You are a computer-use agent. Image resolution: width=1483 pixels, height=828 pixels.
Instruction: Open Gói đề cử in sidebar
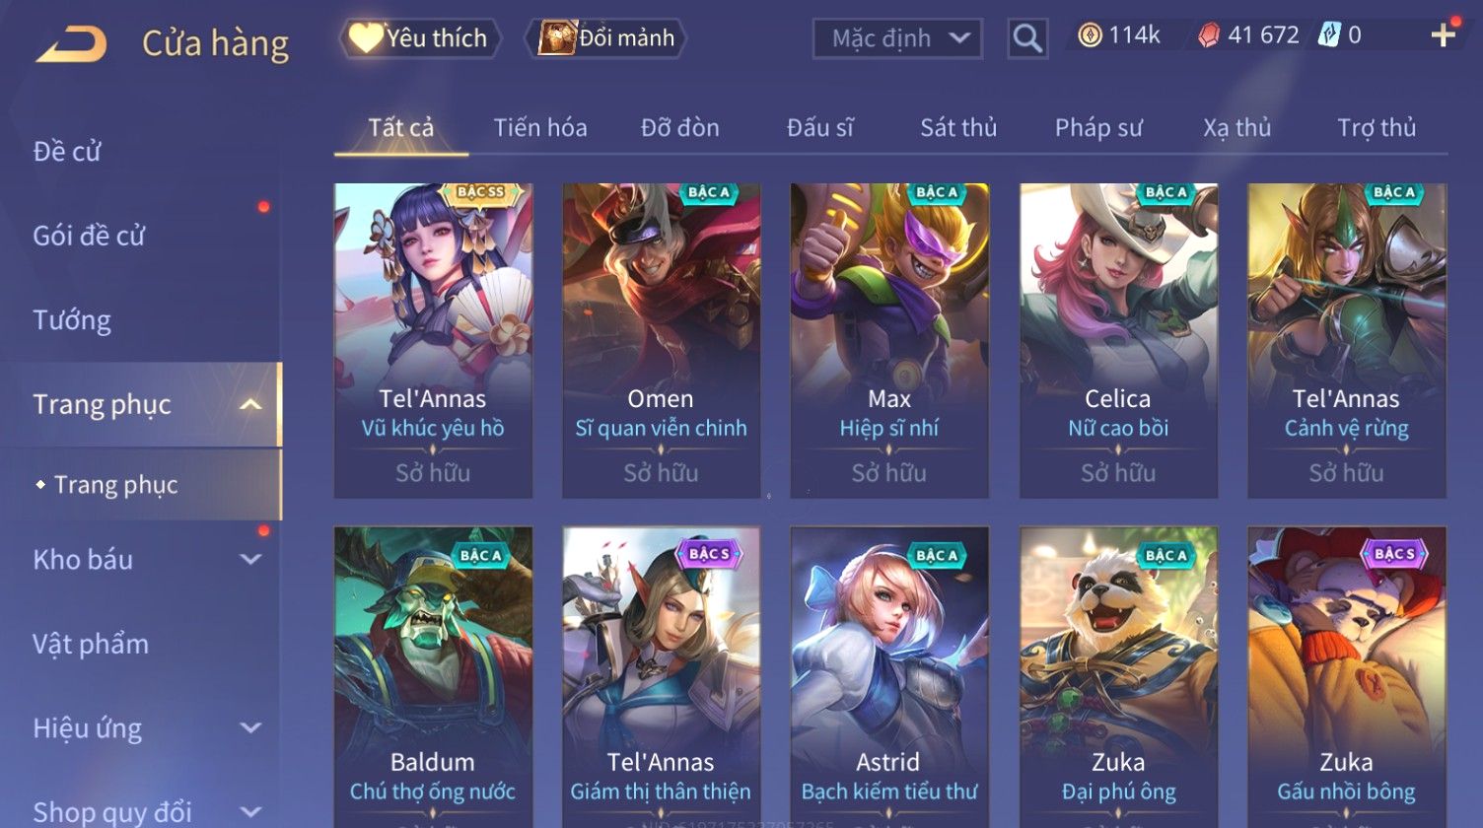[89, 236]
